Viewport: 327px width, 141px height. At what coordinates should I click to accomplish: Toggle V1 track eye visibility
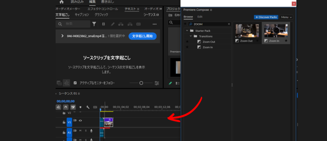click(80, 121)
